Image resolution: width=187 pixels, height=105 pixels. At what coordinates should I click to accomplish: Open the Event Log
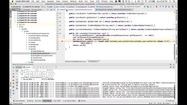tap(170, 101)
